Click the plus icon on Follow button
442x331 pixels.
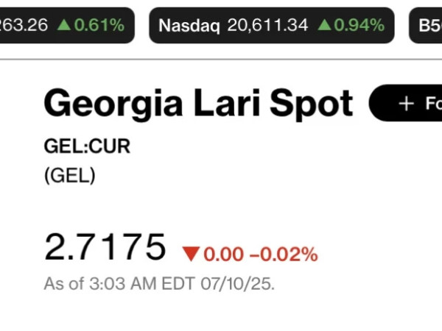tap(406, 103)
